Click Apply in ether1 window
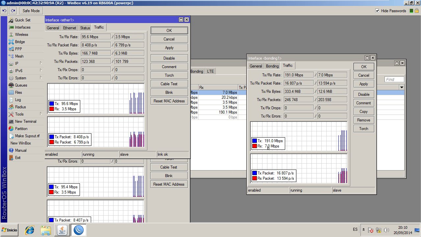This screenshot has width=421, height=237. pyautogui.click(x=169, y=48)
